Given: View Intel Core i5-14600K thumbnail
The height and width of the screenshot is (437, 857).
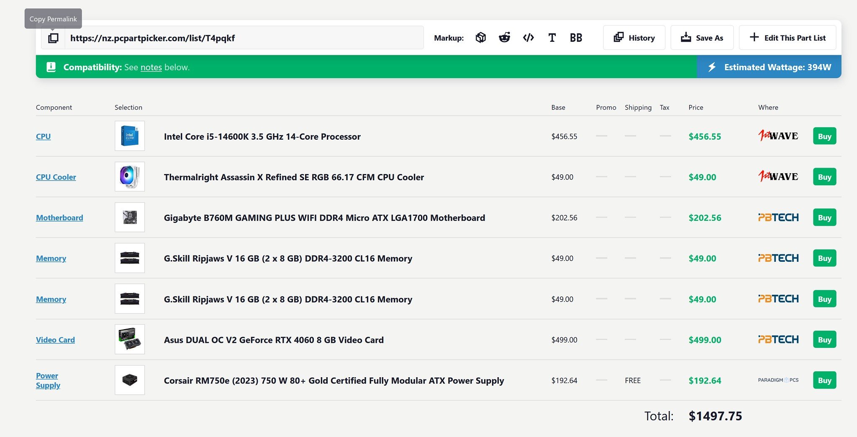Looking at the screenshot, I should click(130, 136).
